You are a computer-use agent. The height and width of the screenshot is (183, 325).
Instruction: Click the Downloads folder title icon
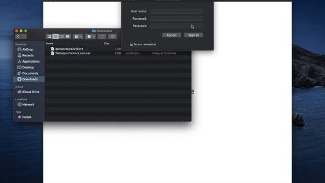(x=93, y=31)
